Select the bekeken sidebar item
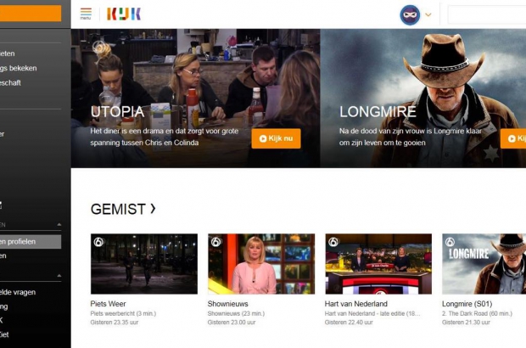This screenshot has height=348, width=526. click(19, 68)
